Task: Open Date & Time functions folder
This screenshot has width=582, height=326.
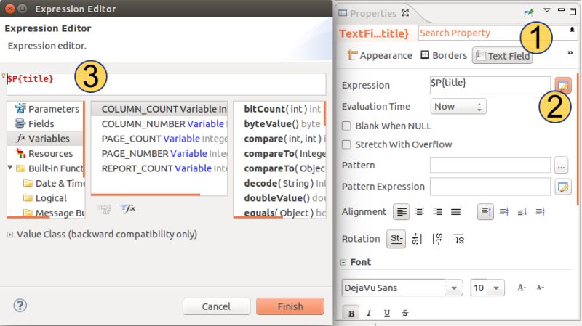Action: click(54, 184)
